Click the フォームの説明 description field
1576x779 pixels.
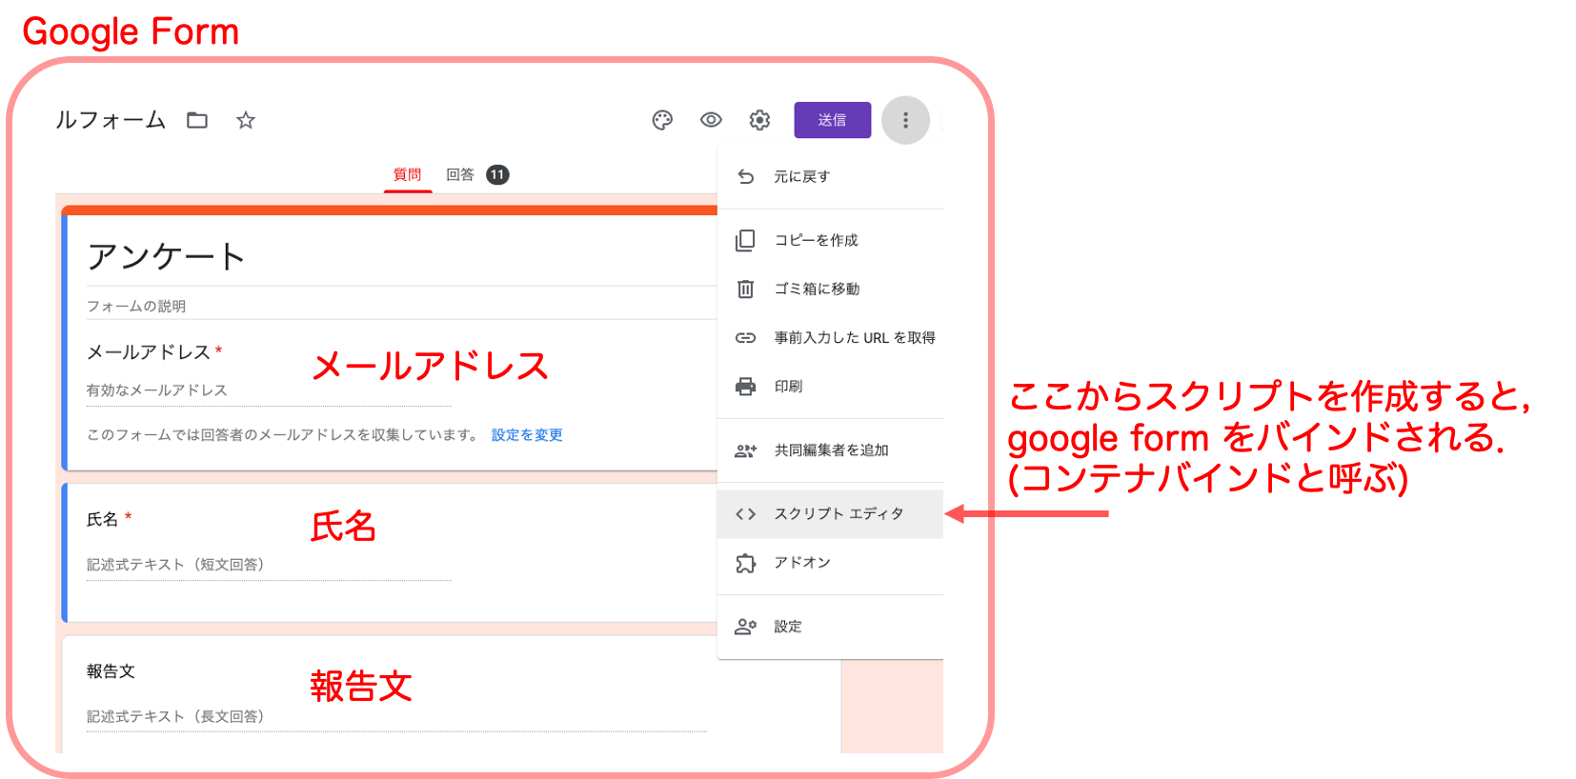(x=400, y=307)
